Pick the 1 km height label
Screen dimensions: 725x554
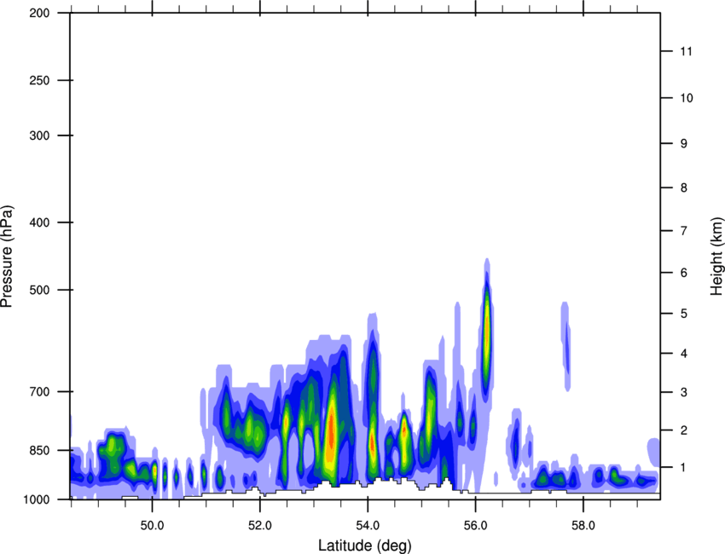(684, 468)
